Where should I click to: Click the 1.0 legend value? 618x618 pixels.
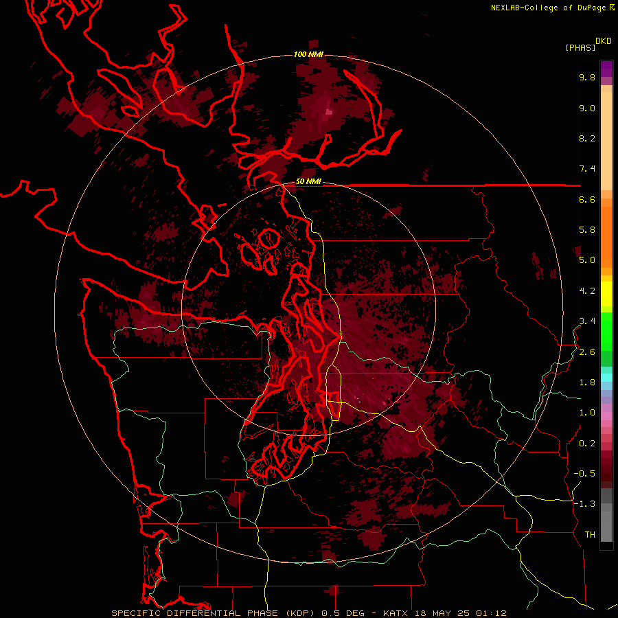tap(587, 413)
